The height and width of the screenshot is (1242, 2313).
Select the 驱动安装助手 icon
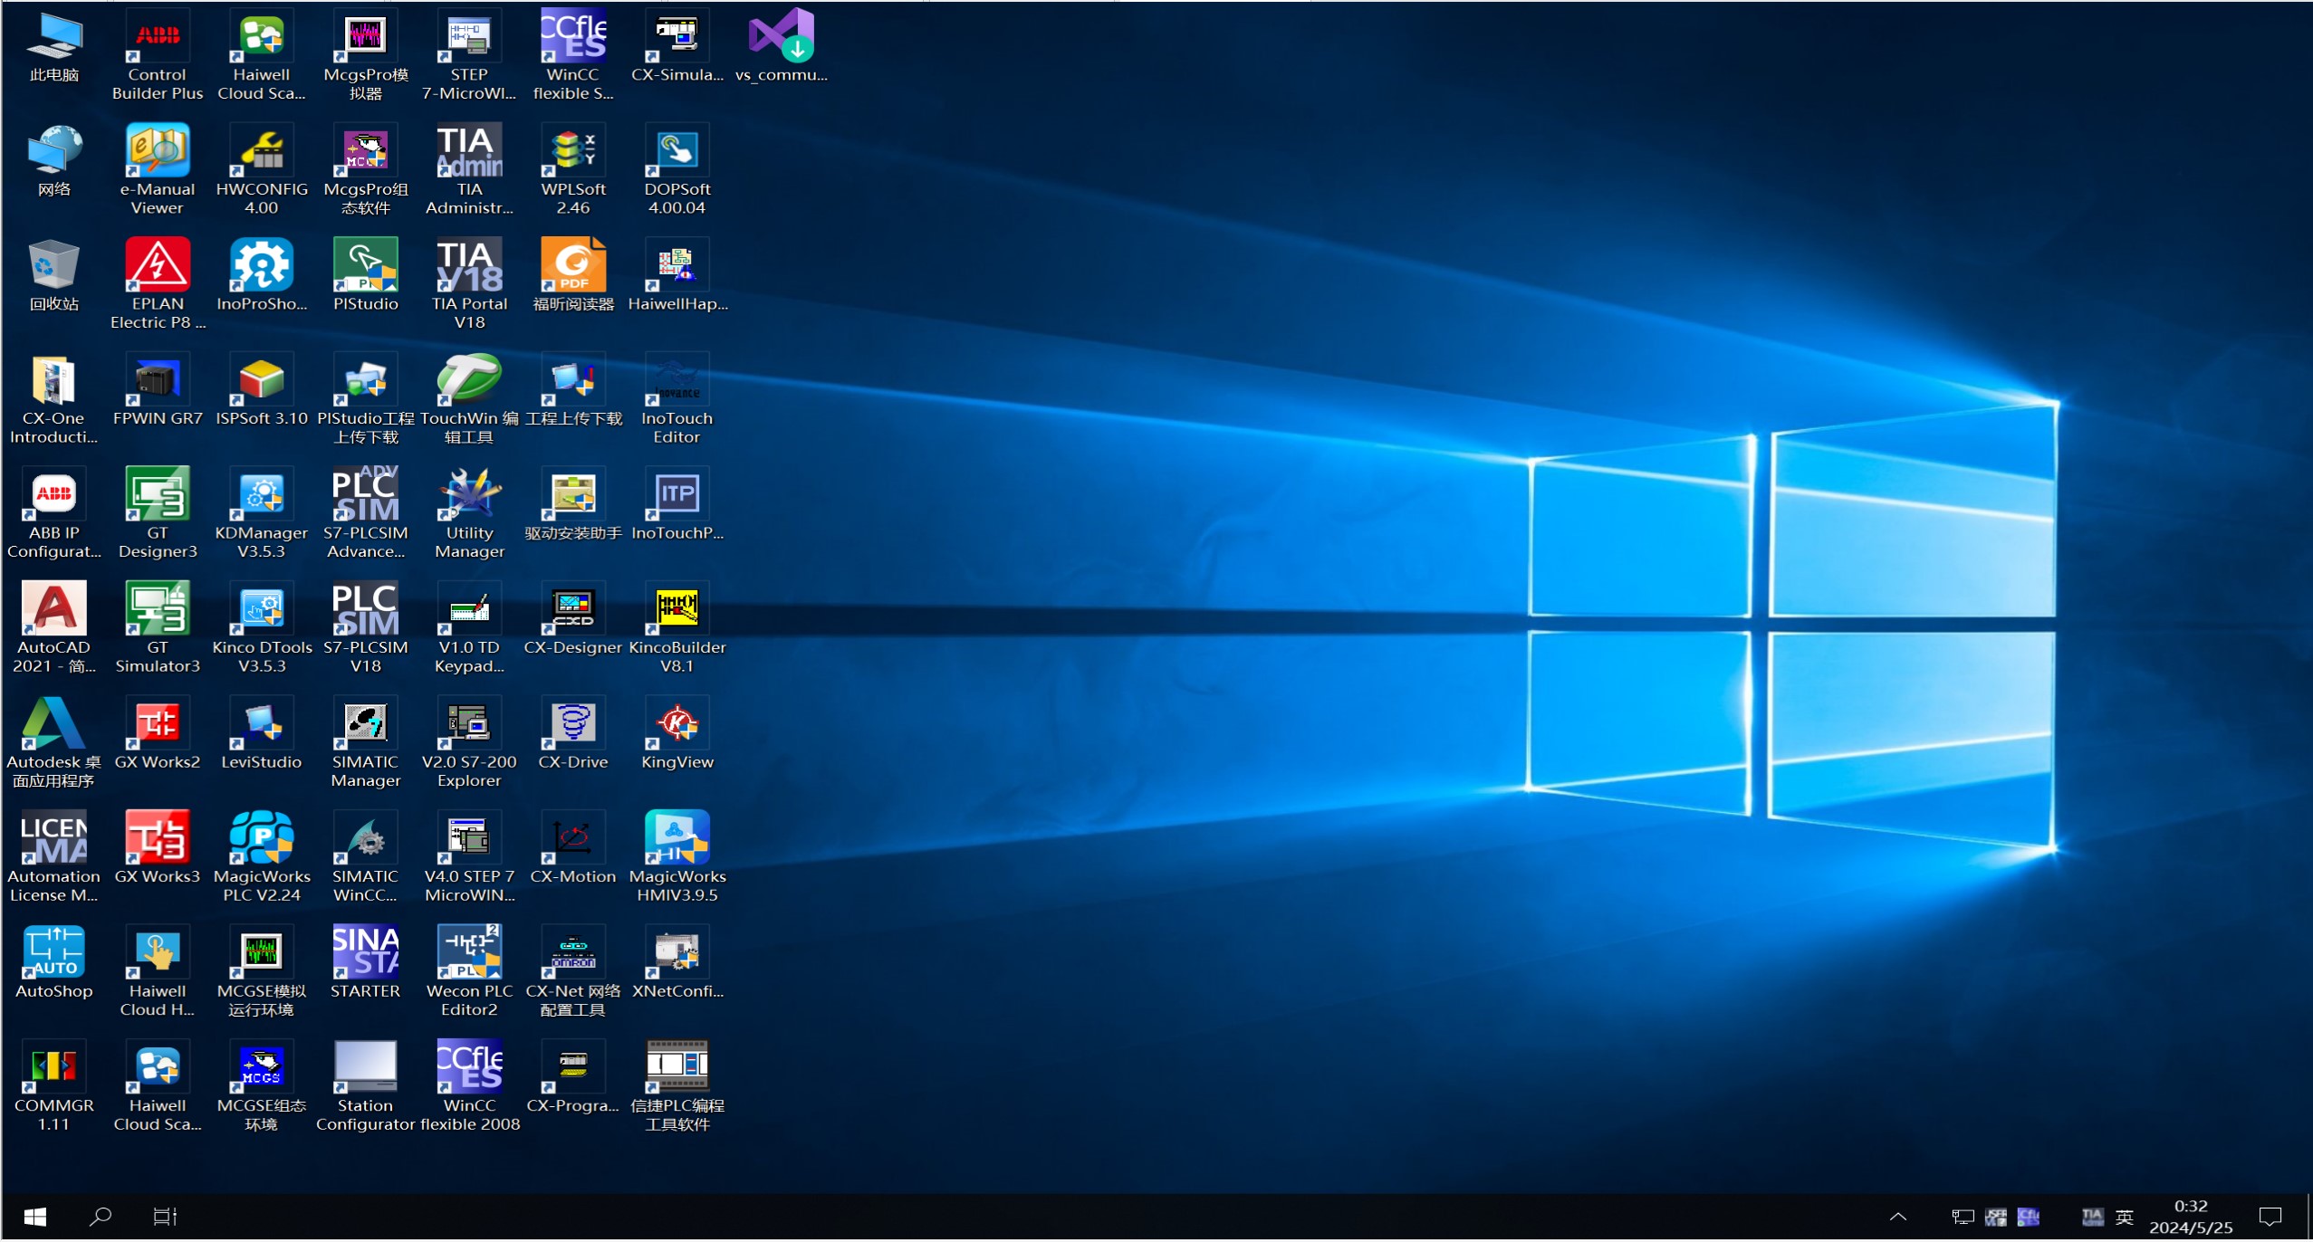point(572,503)
